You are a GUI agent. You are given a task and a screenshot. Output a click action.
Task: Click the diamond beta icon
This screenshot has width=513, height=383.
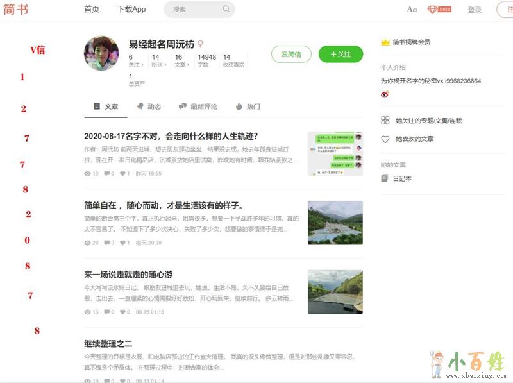pos(433,9)
